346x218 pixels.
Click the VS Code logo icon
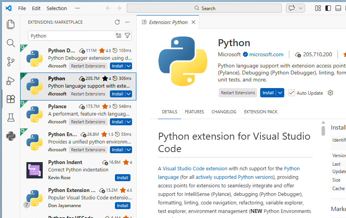9,9
